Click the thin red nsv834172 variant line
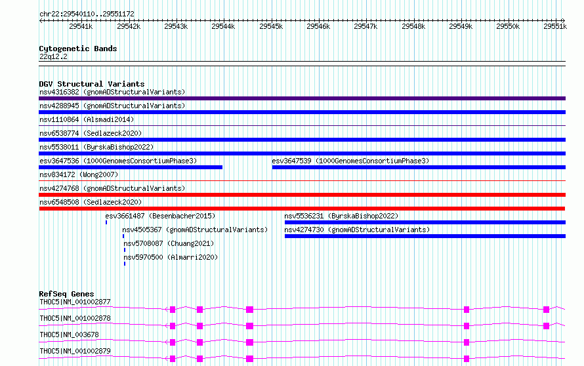 (x=302, y=181)
